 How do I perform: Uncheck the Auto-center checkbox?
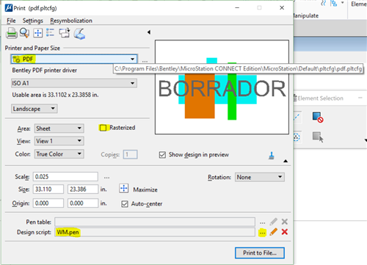click(125, 204)
